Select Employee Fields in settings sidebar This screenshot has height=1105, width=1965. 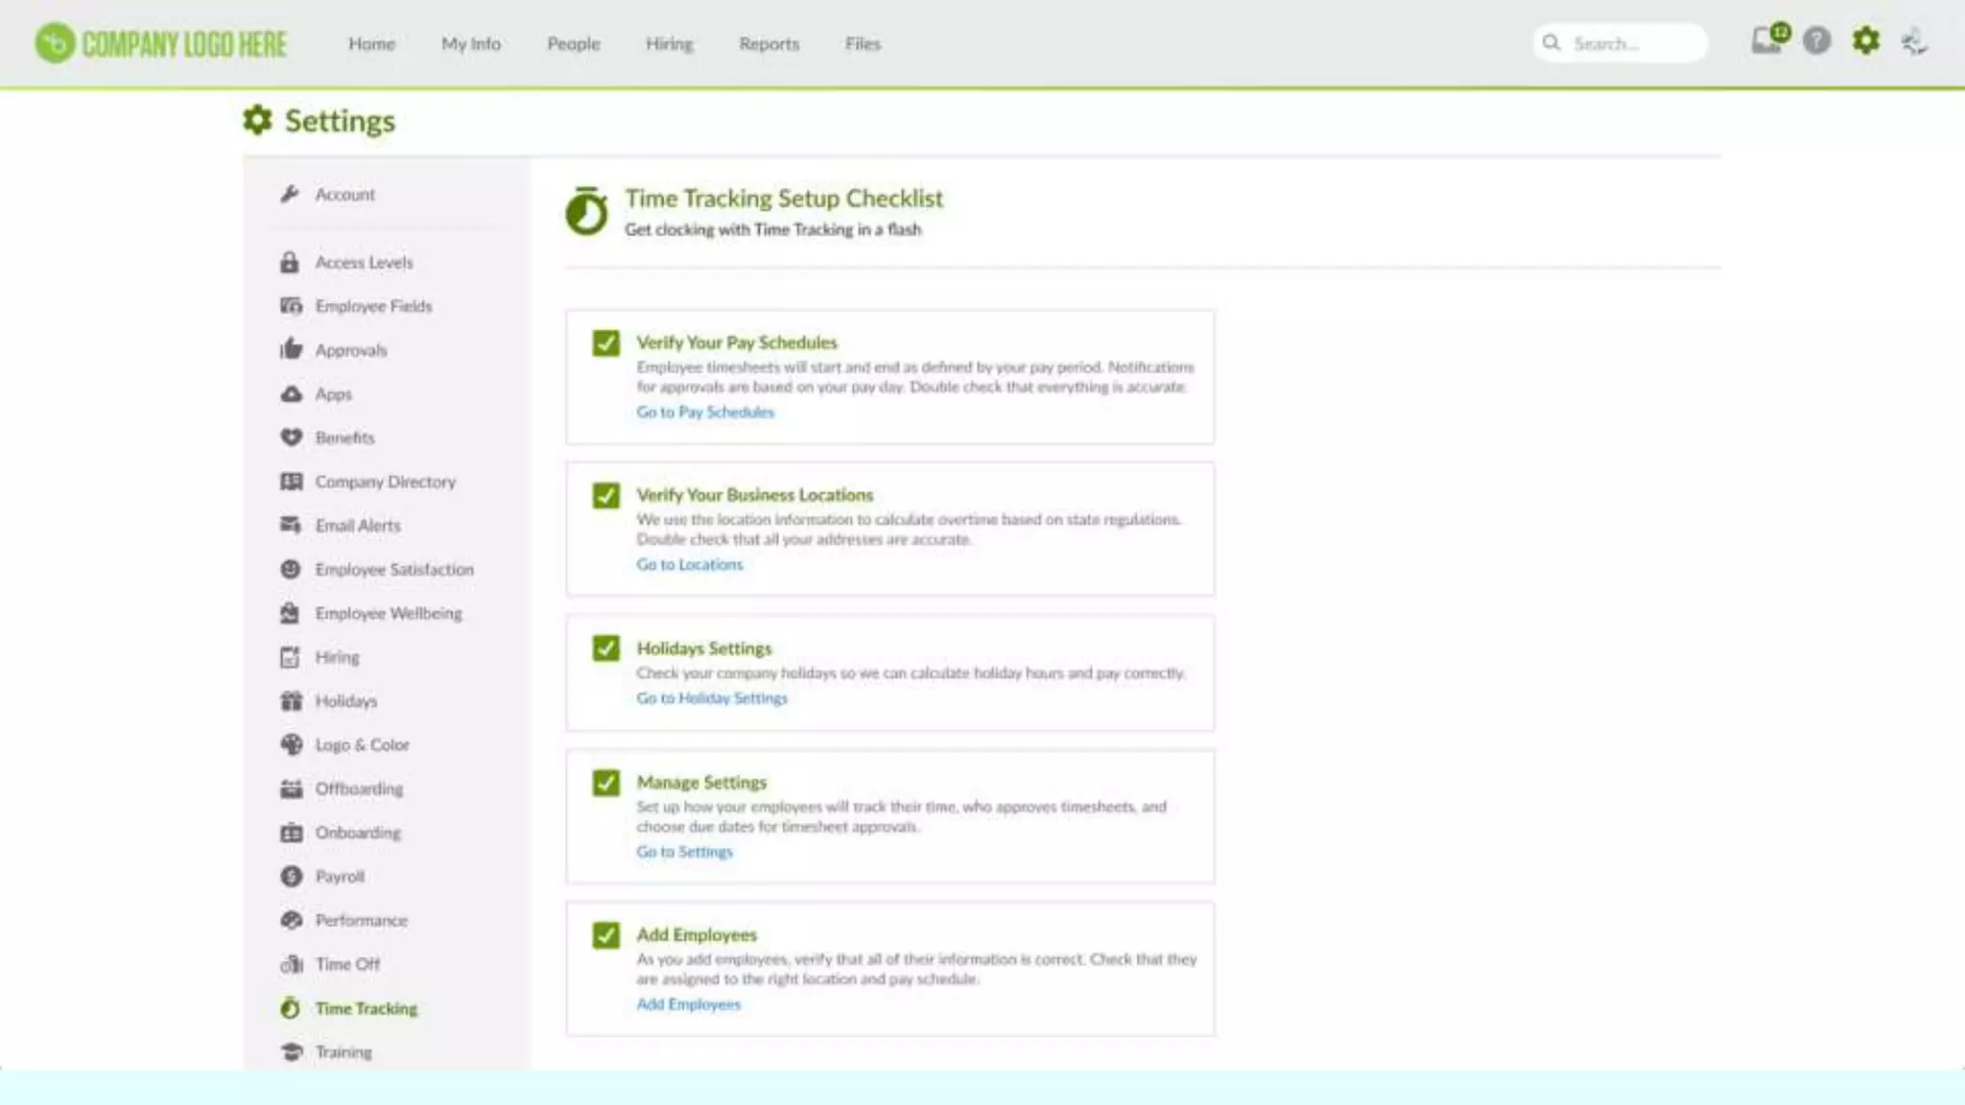(373, 306)
